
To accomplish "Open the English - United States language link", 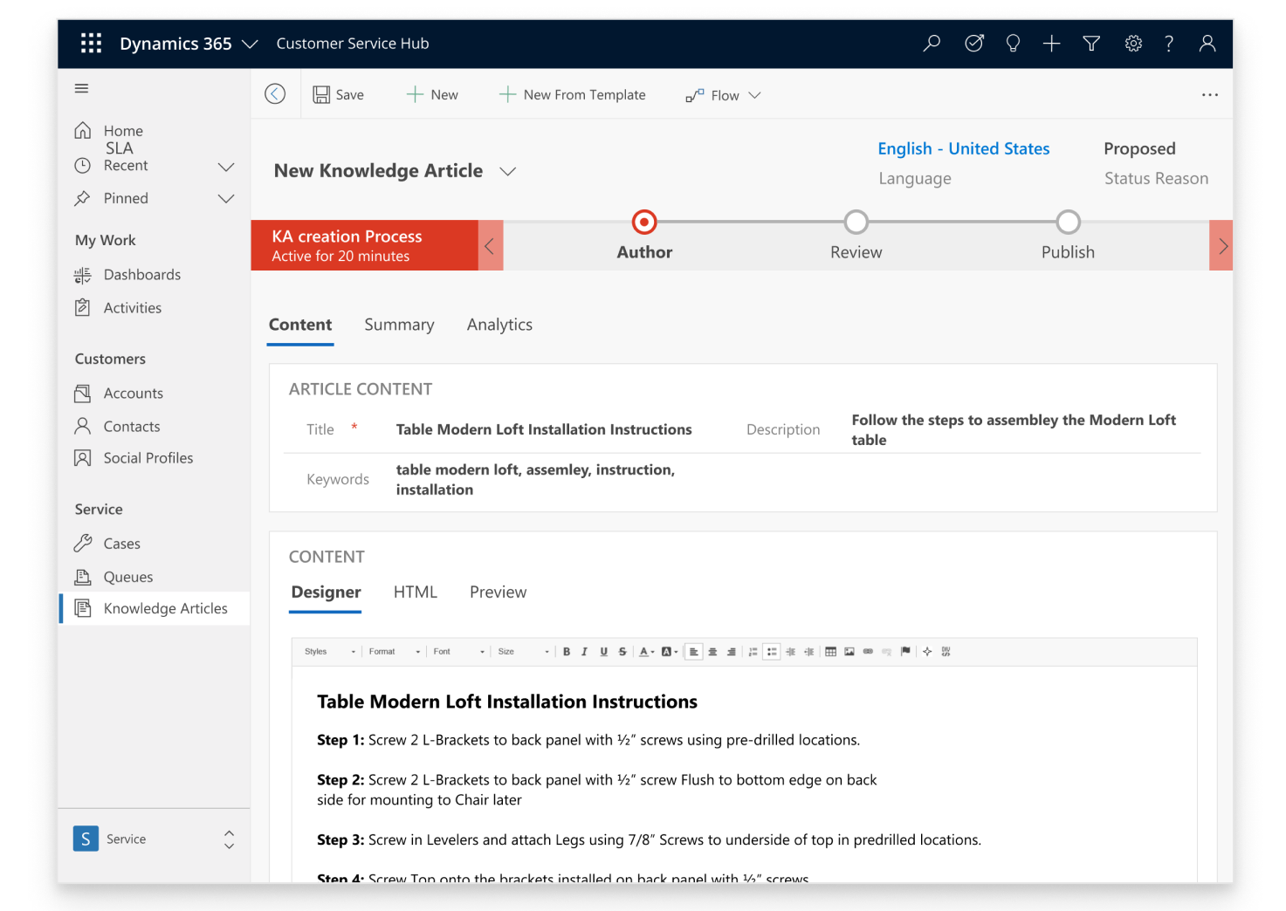I will pos(963,149).
